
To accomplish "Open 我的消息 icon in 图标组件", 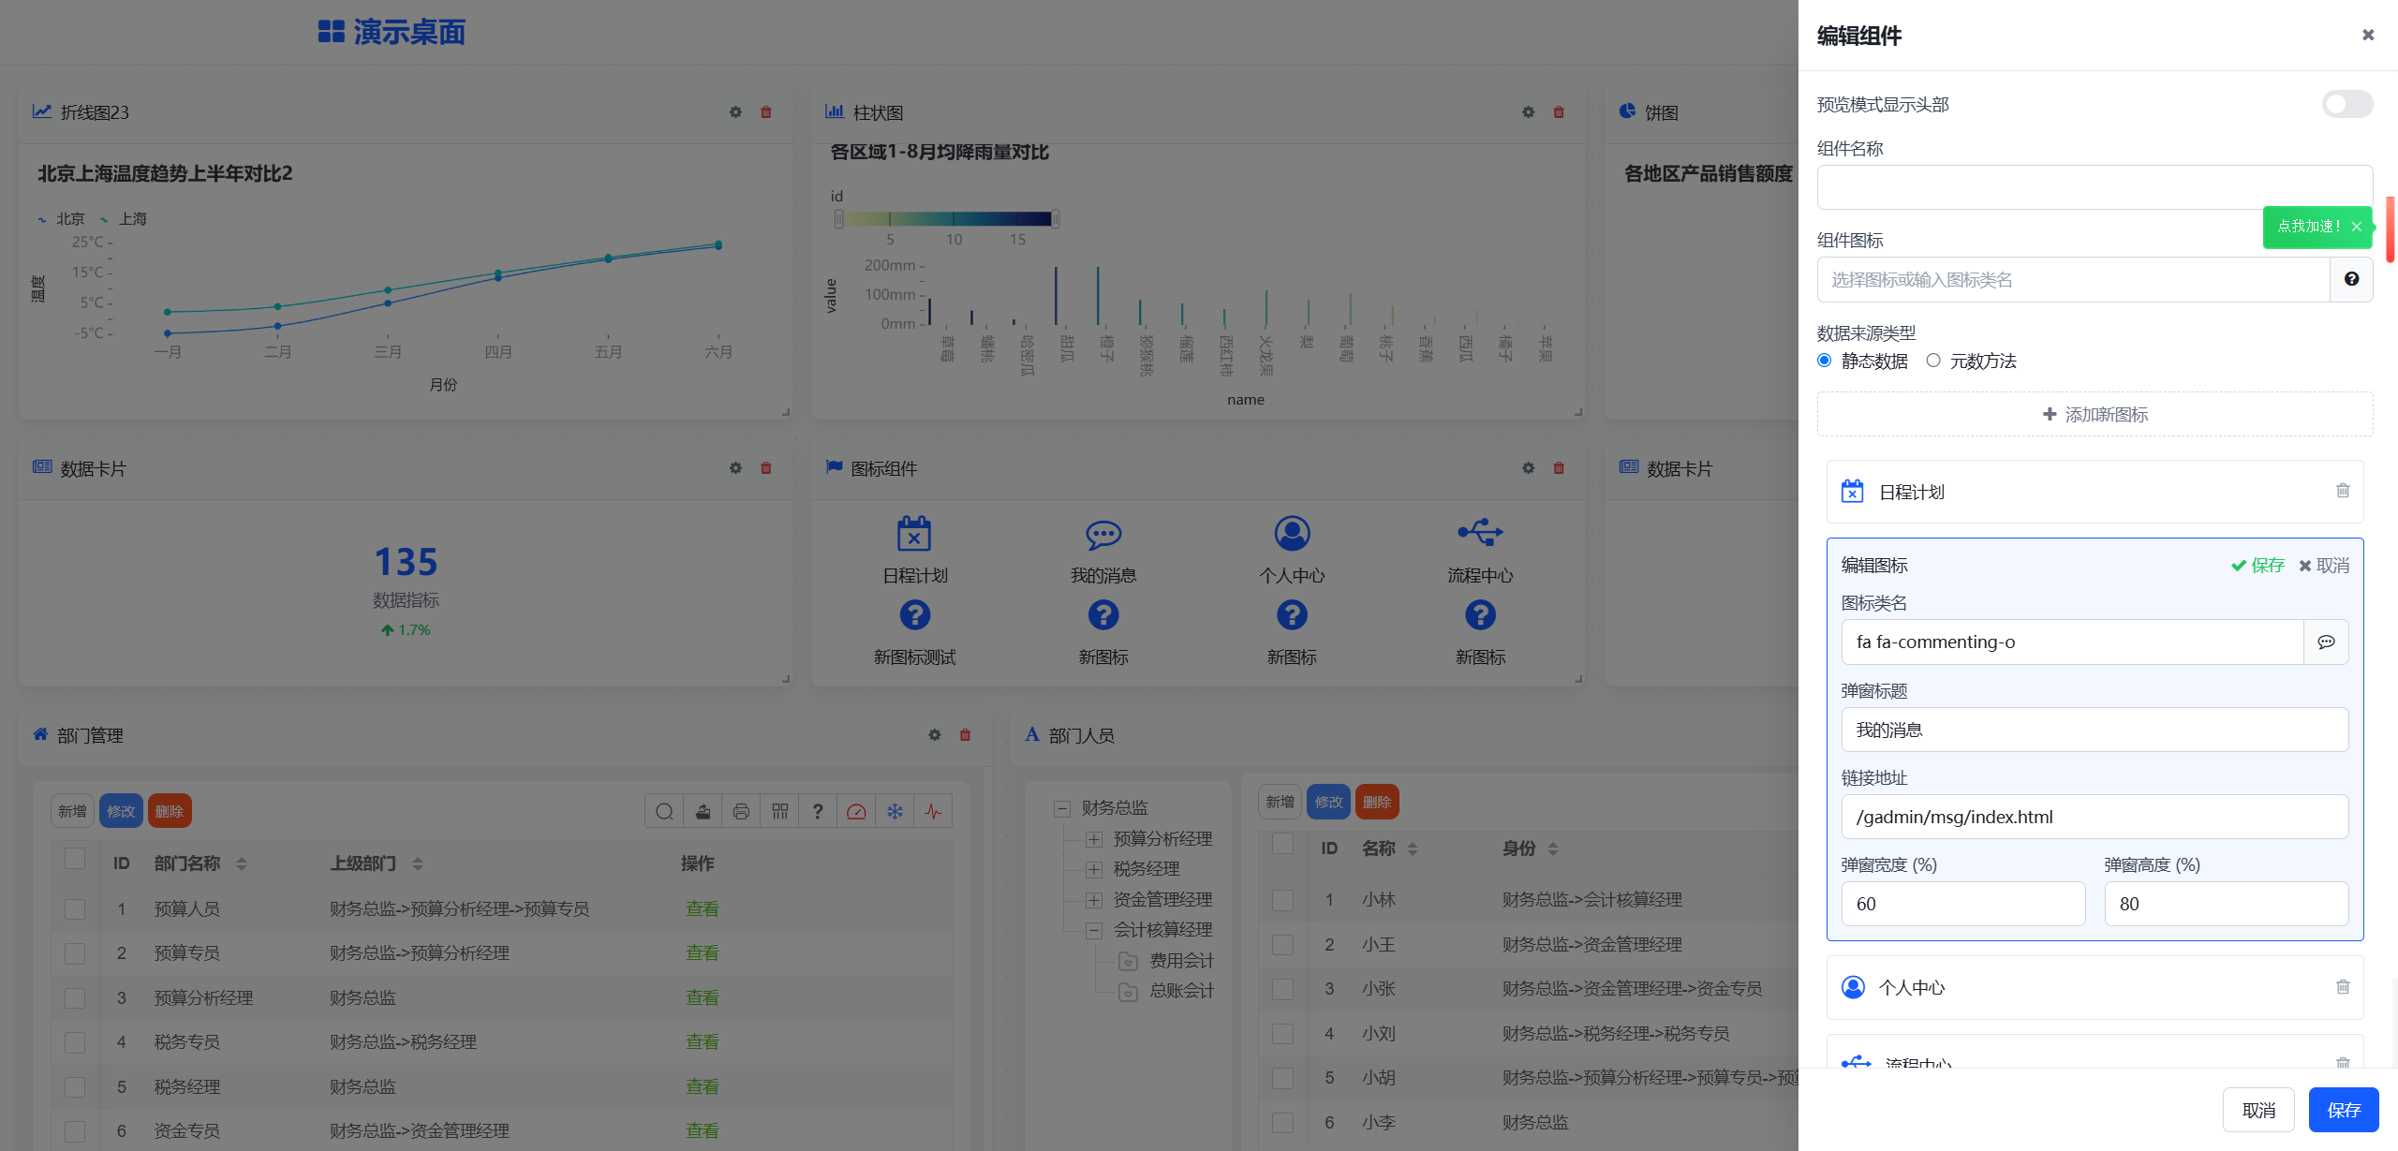I will pos(1103,535).
